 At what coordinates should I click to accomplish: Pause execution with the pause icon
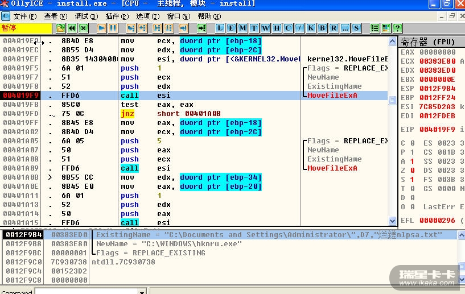113,28
